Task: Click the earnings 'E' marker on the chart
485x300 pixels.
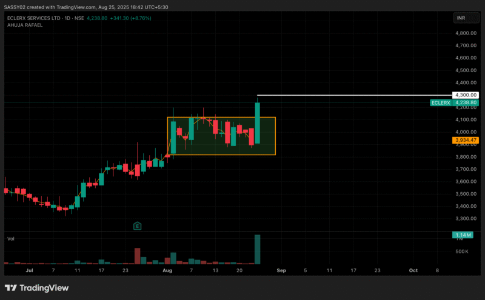Action: 138,226
